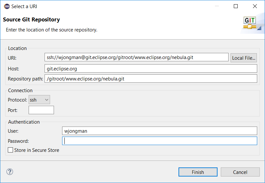265x183 pixels.
Task: Click Finish to confirm the repository
Action: point(198,172)
